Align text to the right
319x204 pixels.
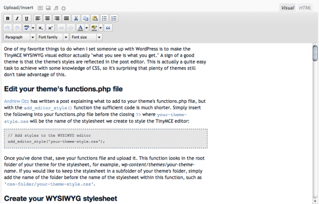coord(57,18)
